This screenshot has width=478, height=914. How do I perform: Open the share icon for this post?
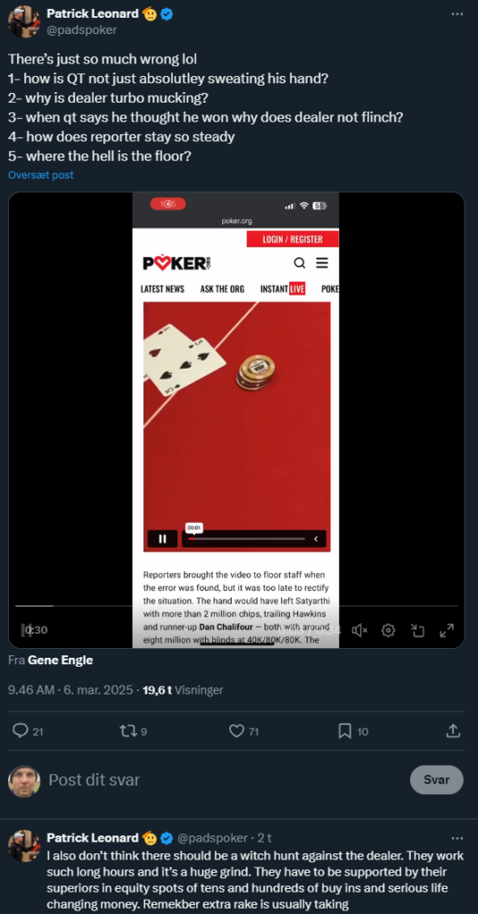coord(453,730)
